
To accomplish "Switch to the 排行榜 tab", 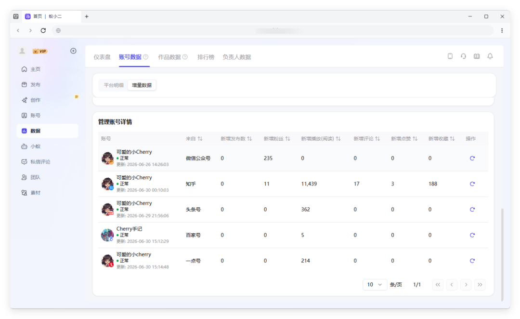I will (206, 57).
